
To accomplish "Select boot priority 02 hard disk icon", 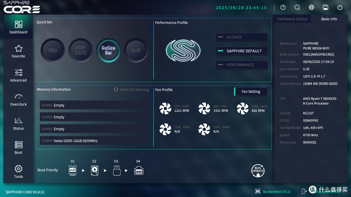I will [95, 170].
